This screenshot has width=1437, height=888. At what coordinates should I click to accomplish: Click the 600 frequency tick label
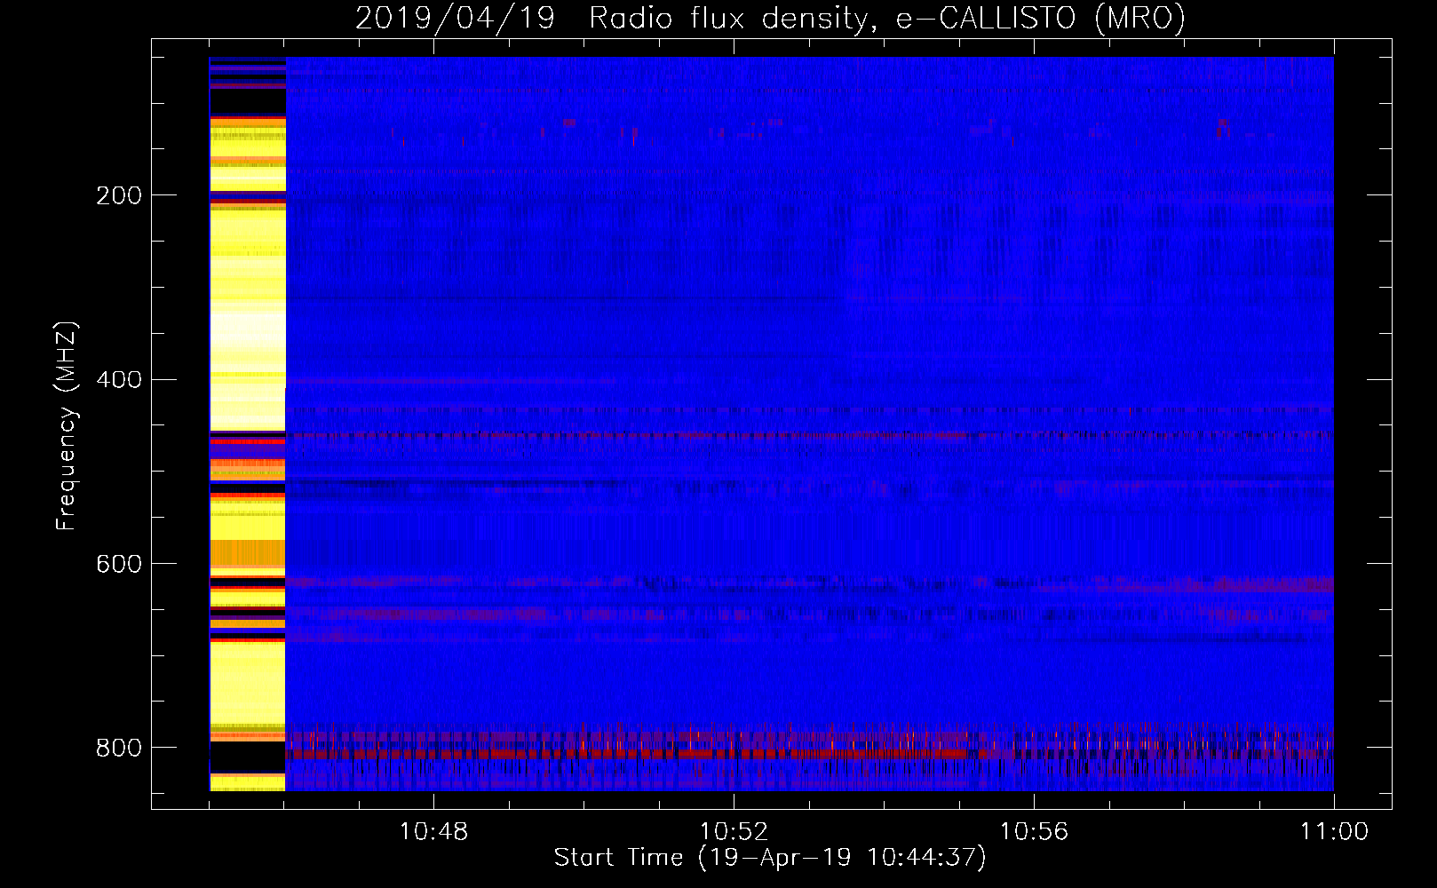point(118,565)
